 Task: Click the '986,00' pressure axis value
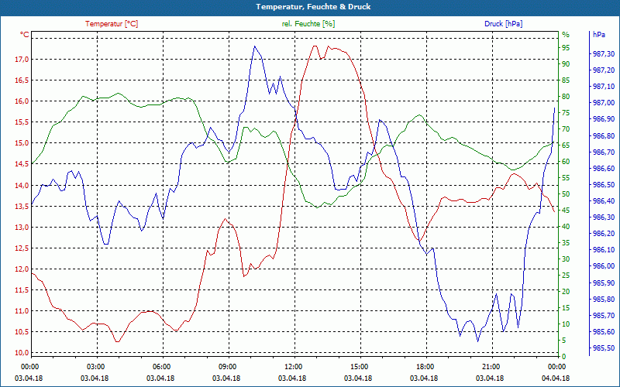coord(604,266)
